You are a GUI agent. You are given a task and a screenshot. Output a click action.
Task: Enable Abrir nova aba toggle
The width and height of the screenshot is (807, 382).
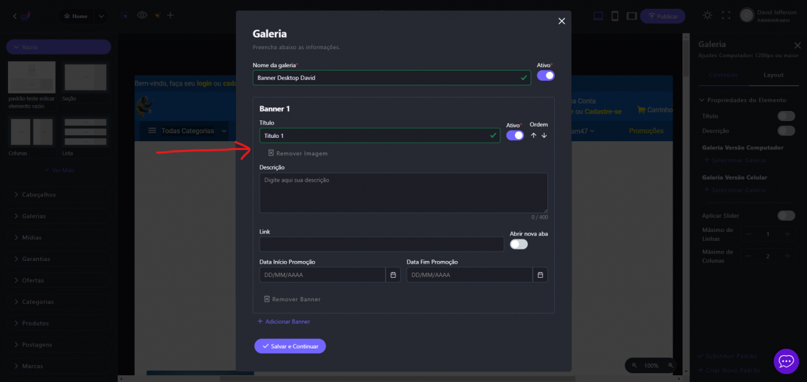518,244
